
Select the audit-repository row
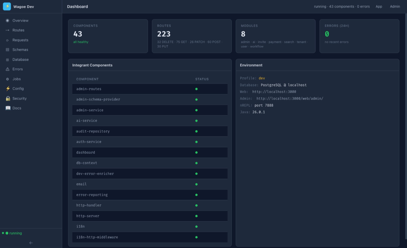tap(150, 131)
